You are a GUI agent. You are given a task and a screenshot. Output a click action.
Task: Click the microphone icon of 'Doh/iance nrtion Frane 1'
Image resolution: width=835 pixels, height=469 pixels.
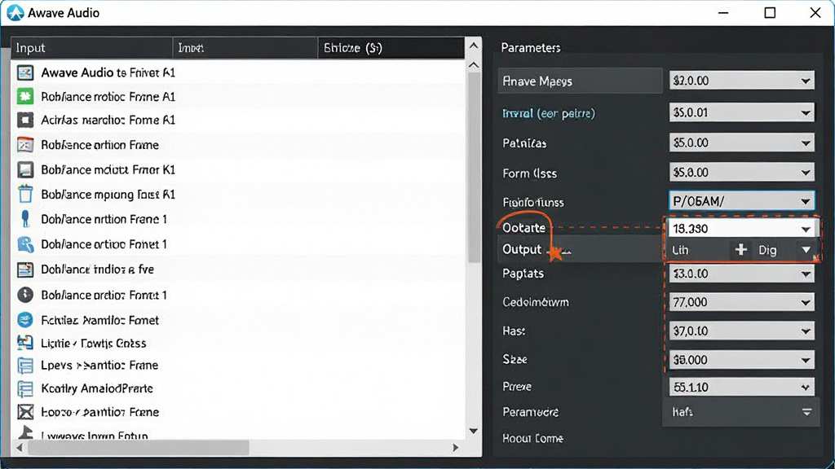click(25, 219)
